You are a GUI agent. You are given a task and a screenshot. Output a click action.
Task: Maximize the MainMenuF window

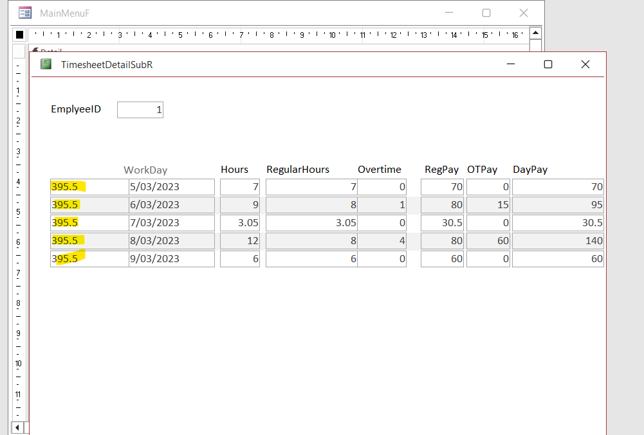[486, 13]
